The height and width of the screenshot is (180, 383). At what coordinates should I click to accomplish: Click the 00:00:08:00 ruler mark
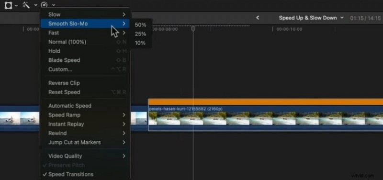pyautogui.click(x=165, y=29)
